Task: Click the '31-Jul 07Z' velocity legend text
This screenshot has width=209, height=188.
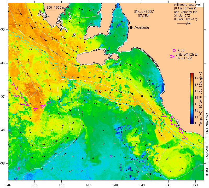Action: 182,16
